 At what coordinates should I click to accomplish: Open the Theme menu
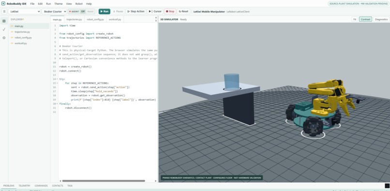[59, 4]
